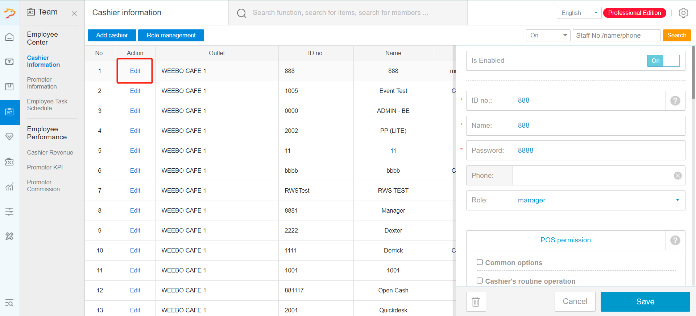The image size is (696, 316).
Task: Click Edit for Derrick row
Action: coord(135,250)
